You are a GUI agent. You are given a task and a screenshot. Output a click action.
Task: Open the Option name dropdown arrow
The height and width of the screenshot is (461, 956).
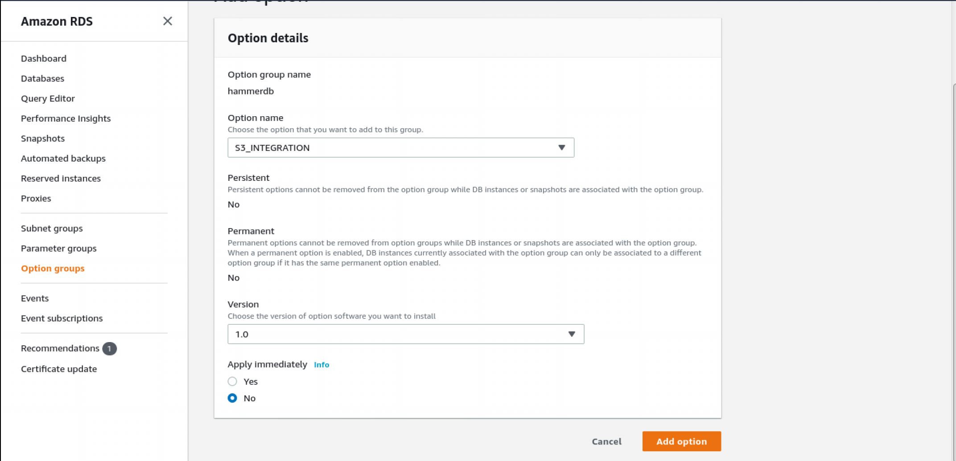coord(561,147)
